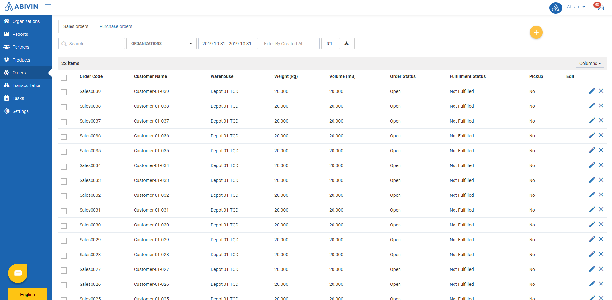Viewport: 612px width, 300px height.
Task: Delete order Sales0030 with X icon
Action: pos(601,225)
